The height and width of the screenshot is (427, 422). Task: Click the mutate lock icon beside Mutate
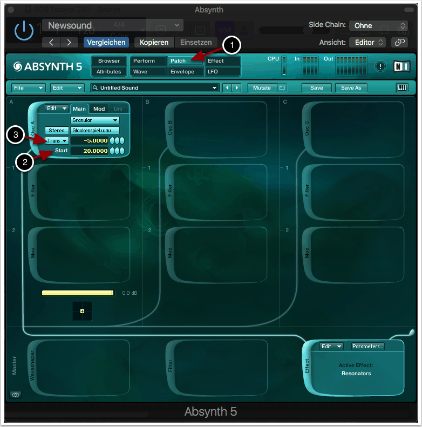pyautogui.click(x=282, y=87)
